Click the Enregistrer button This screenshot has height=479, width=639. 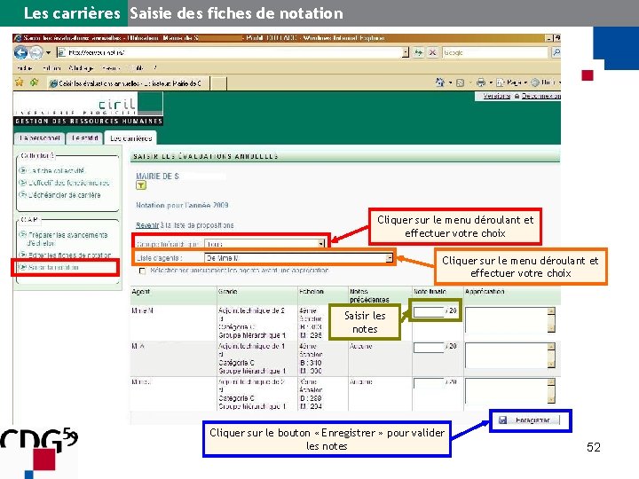tap(529, 420)
